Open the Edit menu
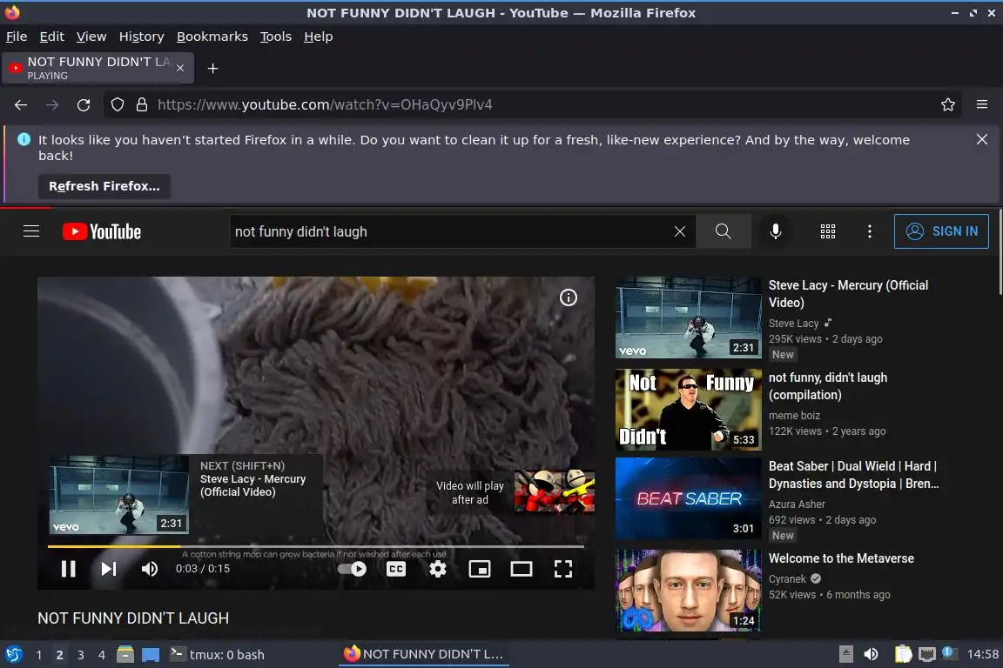This screenshot has width=1003, height=668. coord(52,37)
